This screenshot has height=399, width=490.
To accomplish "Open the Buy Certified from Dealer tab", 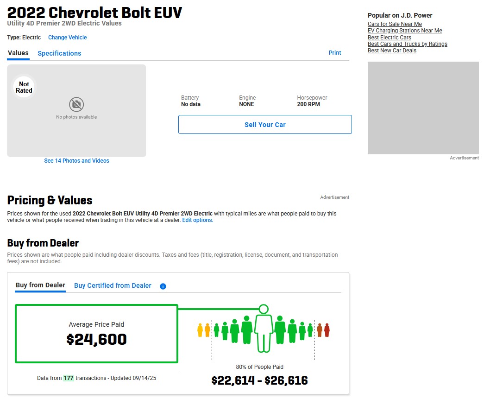I will [x=113, y=285].
